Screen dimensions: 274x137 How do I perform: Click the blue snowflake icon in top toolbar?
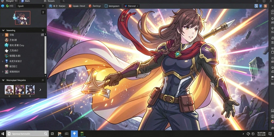[x=51, y=6]
